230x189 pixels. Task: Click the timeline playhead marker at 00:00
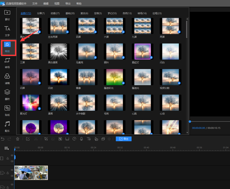click(15, 149)
